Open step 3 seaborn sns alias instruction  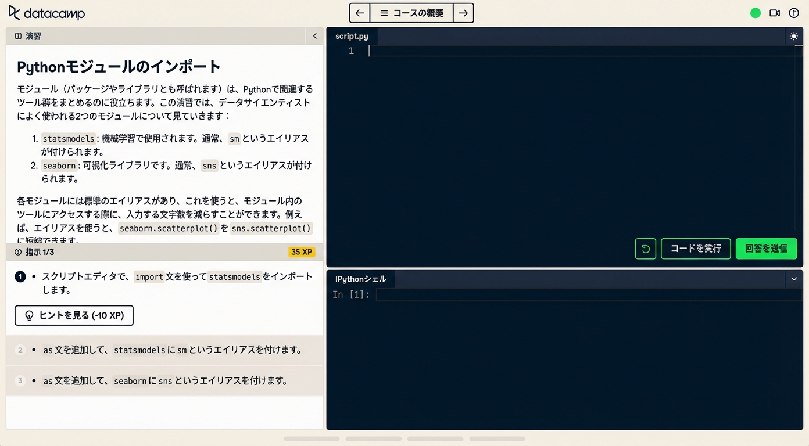(164, 381)
